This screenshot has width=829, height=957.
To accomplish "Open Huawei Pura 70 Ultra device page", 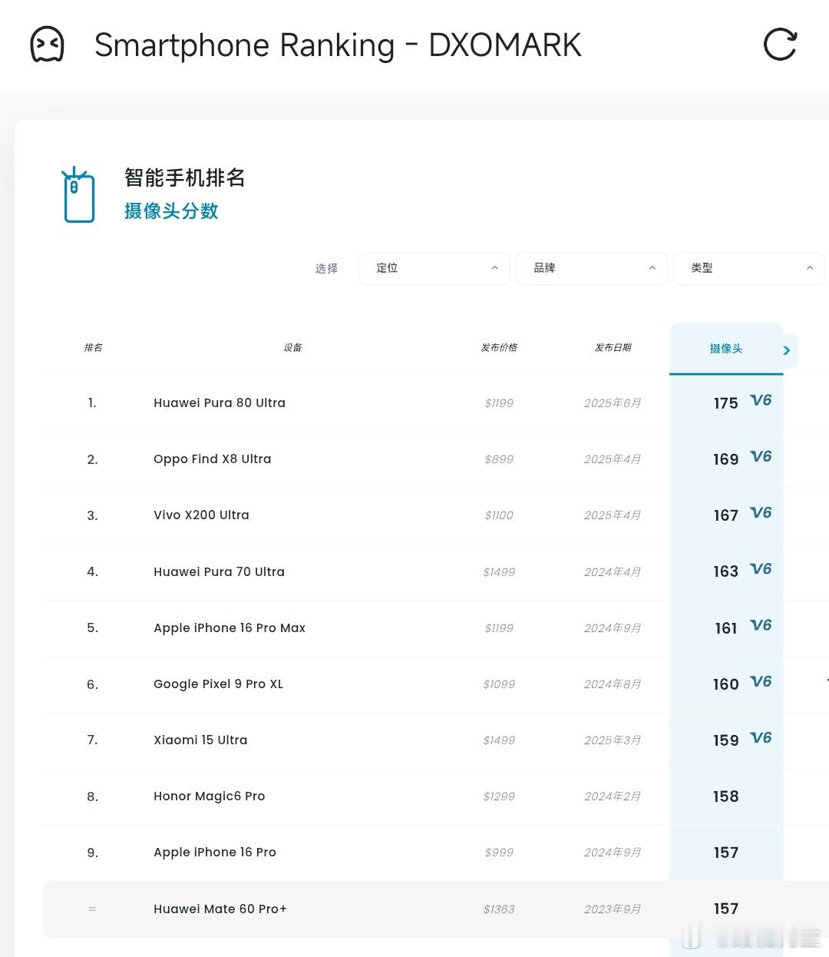I will (x=219, y=571).
